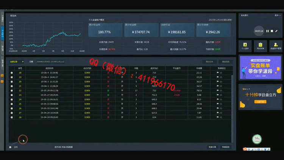284x160 pixels.
Task: Click the 平仓盈亏 column header
Action: (x=176, y=68)
